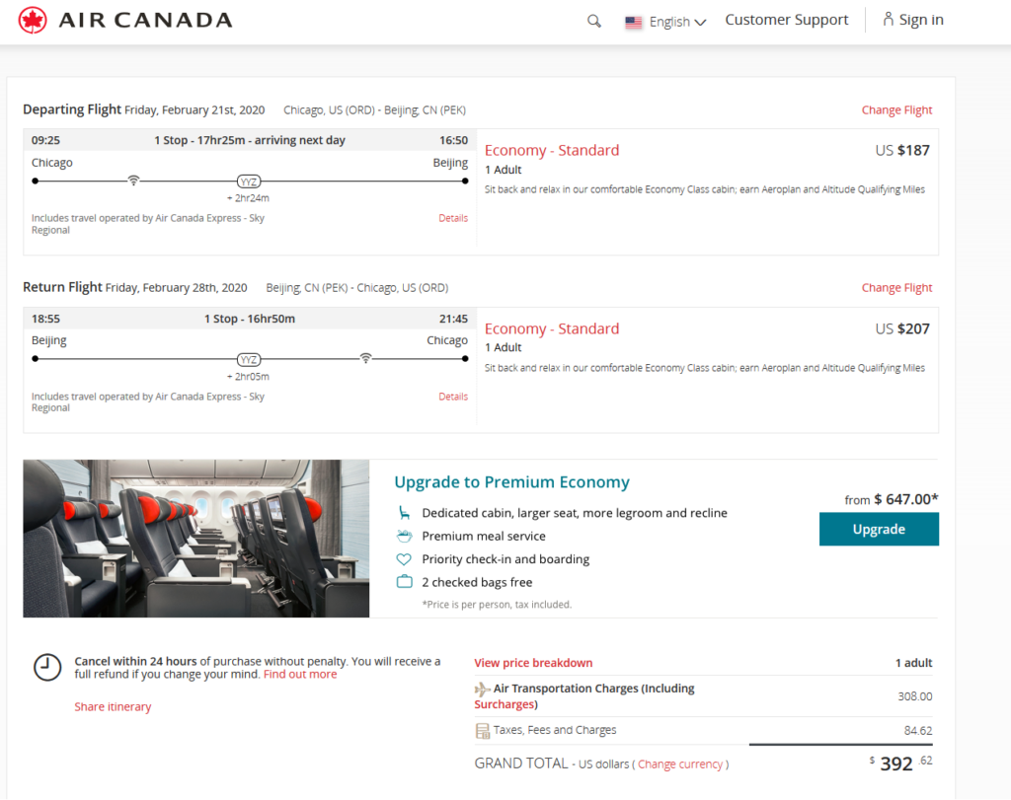Open Details for the Beijing to Chicago flight
1011x800 pixels.
coord(453,397)
